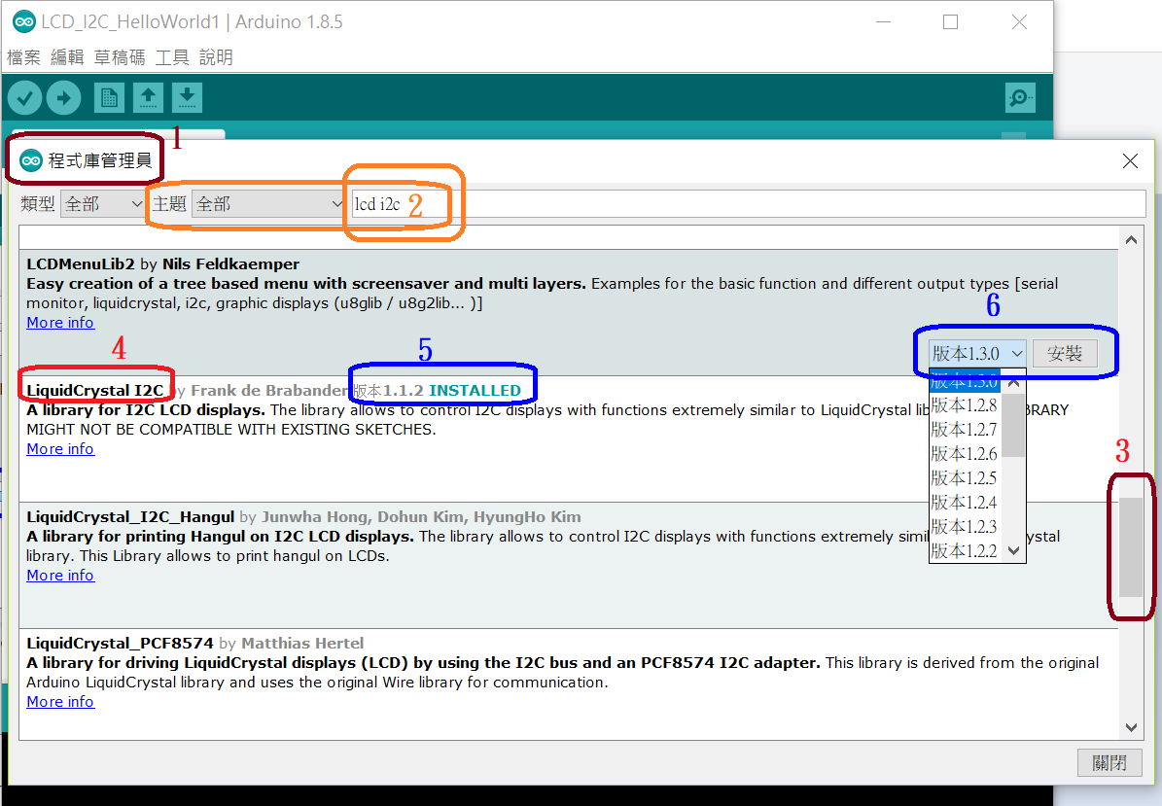Select the LiquidCrystal_I2C_Hangul library title
This screenshot has height=806, width=1162.
click(130, 517)
